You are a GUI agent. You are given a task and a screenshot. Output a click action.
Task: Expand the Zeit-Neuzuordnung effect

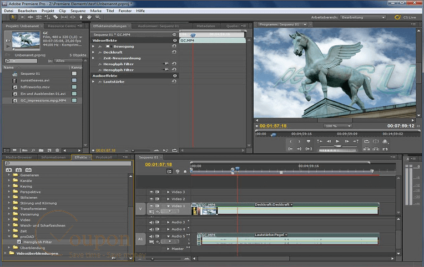(93, 58)
